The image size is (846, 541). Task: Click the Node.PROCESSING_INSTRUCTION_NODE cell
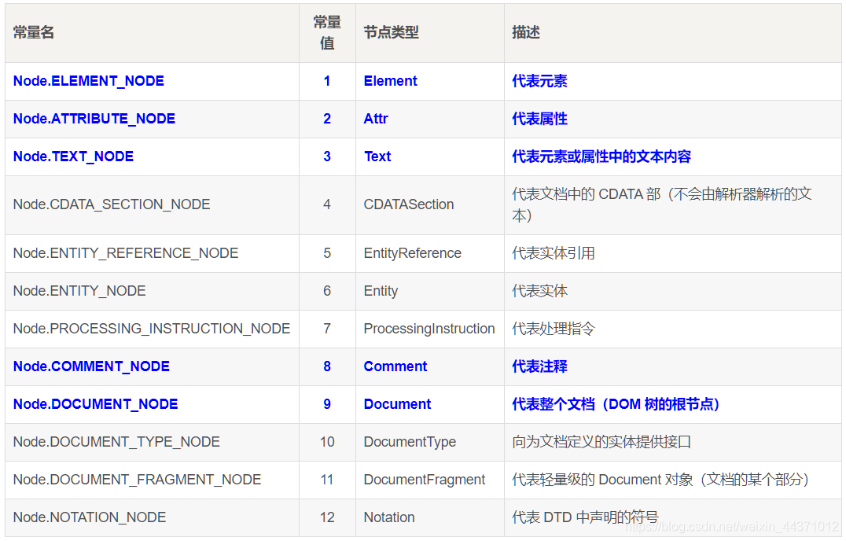[x=152, y=329]
